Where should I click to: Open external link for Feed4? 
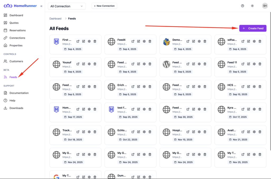(x=133, y=41)
